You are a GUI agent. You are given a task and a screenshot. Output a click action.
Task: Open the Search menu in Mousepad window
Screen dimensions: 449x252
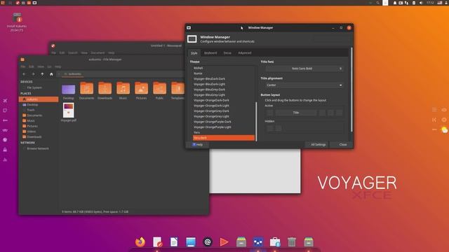pos(73,53)
